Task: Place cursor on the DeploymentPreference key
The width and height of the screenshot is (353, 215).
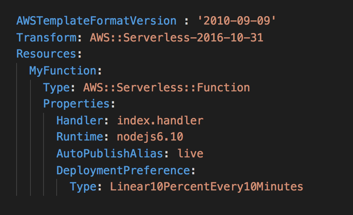Action: click(x=123, y=170)
